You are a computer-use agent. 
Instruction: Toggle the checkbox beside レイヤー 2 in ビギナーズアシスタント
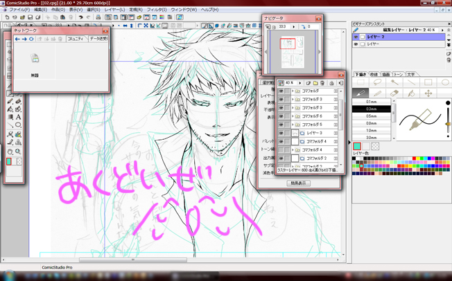(x=363, y=37)
